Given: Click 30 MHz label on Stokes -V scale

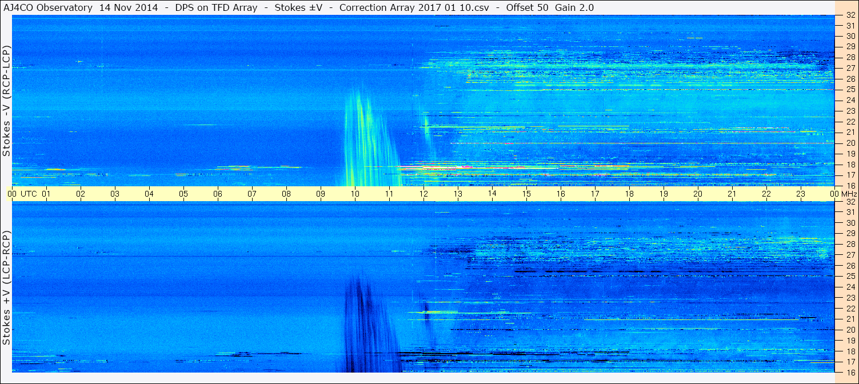Looking at the screenshot, I should point(850,36).
